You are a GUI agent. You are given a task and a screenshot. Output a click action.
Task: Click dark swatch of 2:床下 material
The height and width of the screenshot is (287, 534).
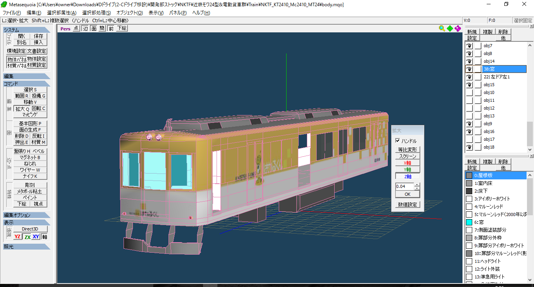tap(469, 191)
